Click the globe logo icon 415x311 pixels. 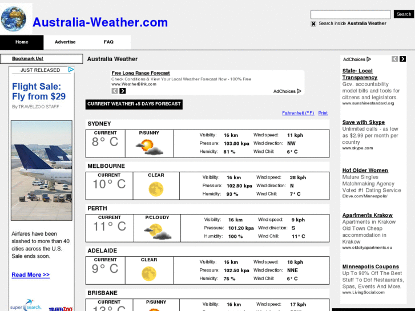click(14, 19)
